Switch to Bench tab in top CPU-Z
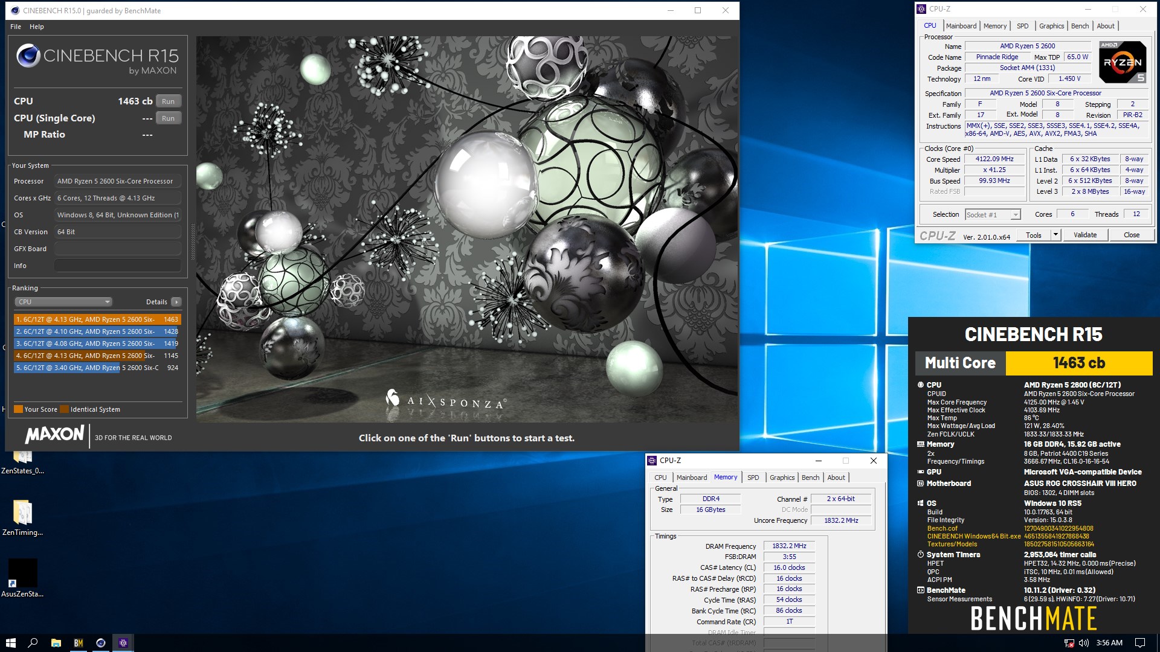Viewport: 1160px width, 652px height. pos(1080,26)
